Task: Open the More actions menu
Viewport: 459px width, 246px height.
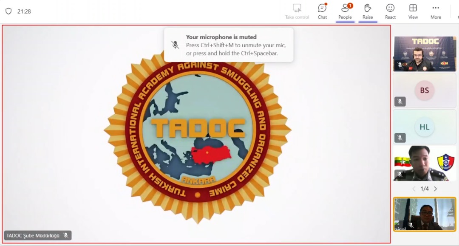Action: point(436,11)
